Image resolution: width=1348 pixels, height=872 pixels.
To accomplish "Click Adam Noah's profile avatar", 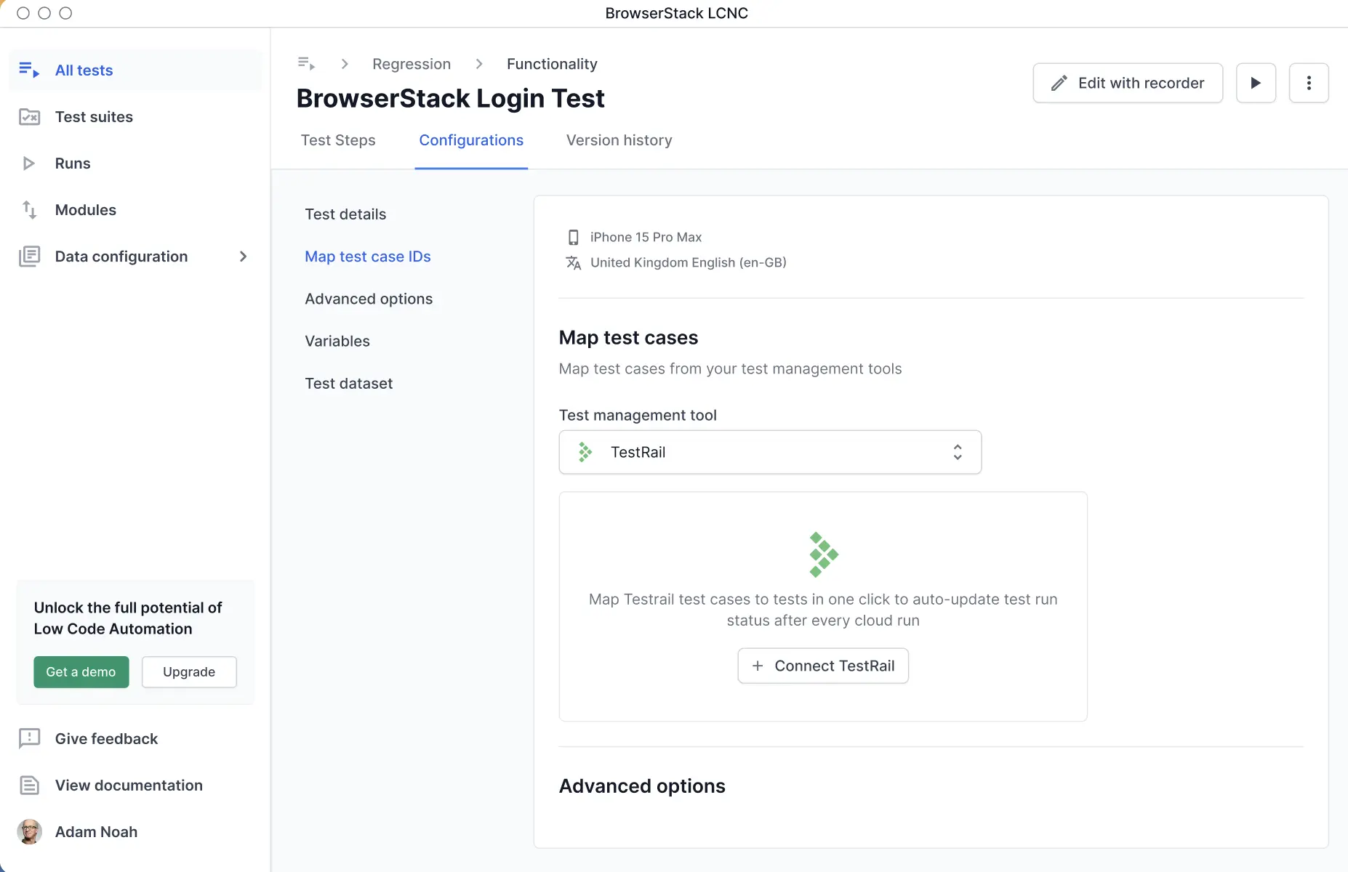I will point(30,831).
